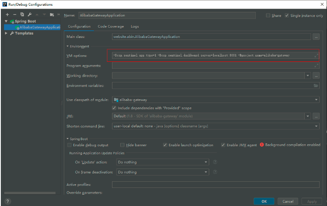Focus the Name input field
Image resolution: width=327 pixels, height=206 pixels.
[167, 15]
